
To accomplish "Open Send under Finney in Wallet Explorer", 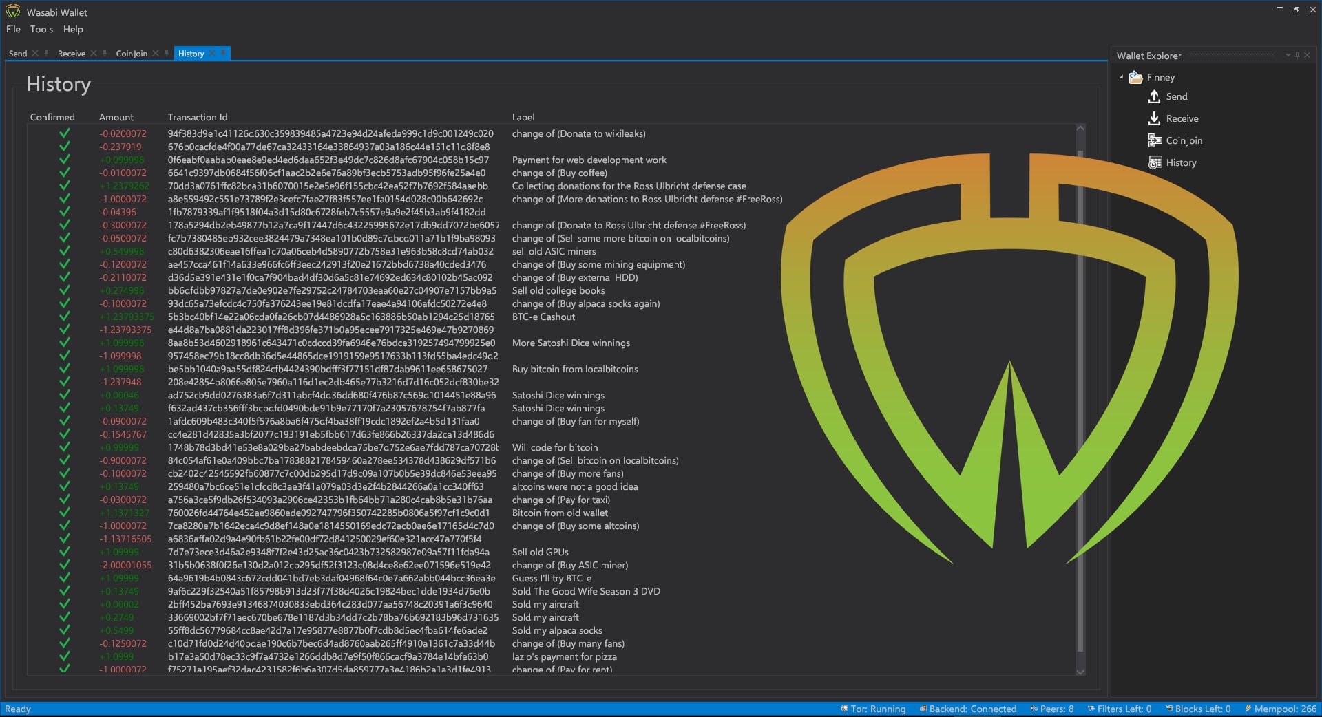I will (1177, 97).
